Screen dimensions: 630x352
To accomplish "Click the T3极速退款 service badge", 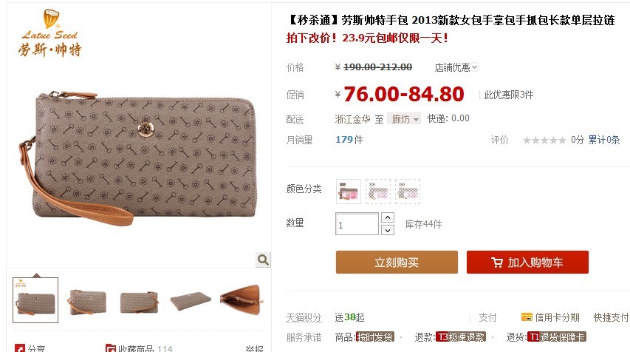I will pyautogui.click(x=461, y=336).
